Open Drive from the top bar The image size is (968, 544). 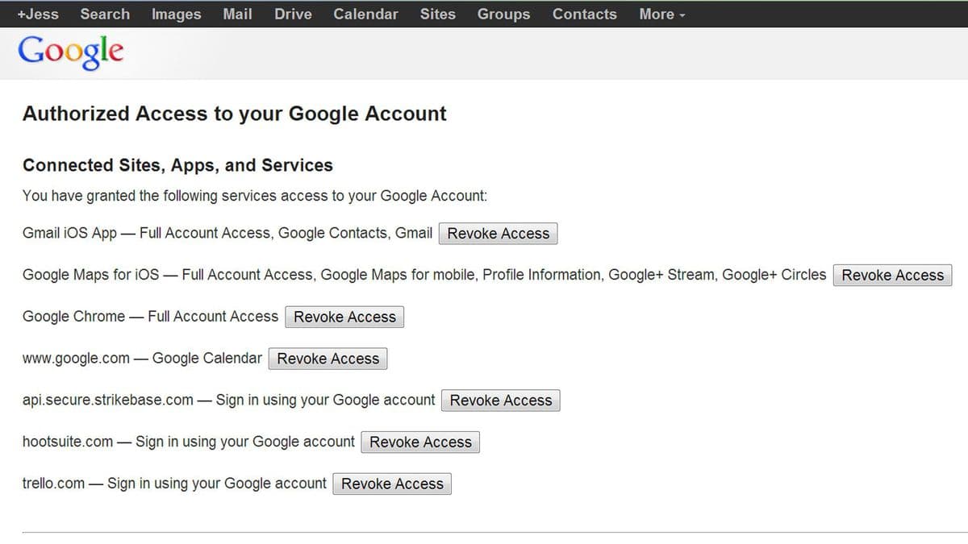[293, 14]
